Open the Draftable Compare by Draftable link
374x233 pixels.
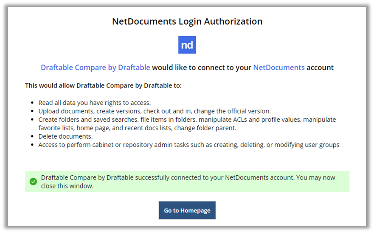(96, 67)
